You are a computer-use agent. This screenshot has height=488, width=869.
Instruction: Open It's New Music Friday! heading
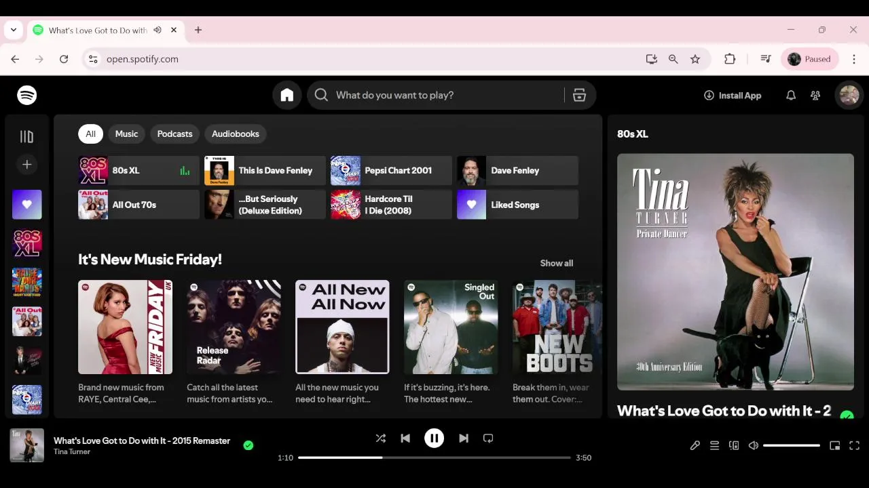click(150, 260)
